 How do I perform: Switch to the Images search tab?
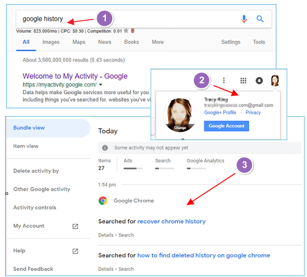(51, 42)
